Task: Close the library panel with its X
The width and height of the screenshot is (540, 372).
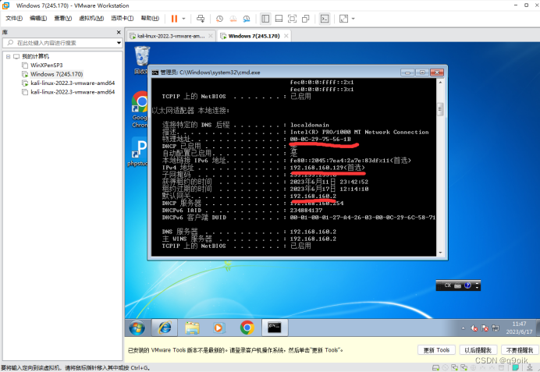Action: click(x=119, y=32)
